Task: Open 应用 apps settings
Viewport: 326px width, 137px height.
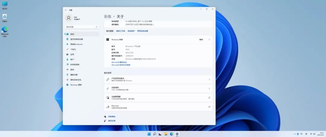Action: click(82, 54)
